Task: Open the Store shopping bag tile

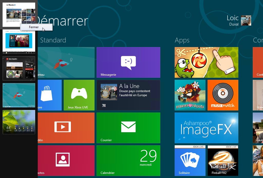Action: (x=50, y=95)
